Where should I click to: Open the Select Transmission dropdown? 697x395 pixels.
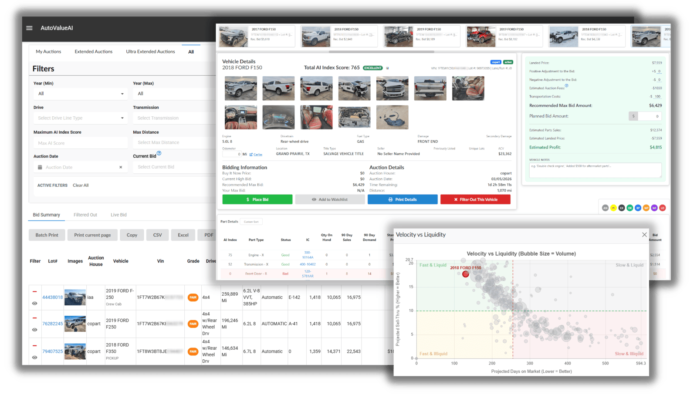(x=174, y=118)
